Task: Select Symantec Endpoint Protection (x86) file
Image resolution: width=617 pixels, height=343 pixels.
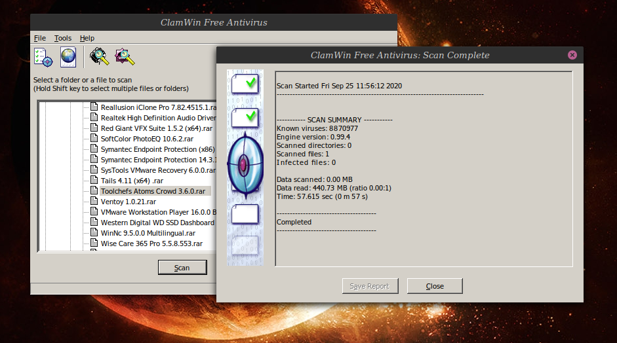Action: click(158, 149)
